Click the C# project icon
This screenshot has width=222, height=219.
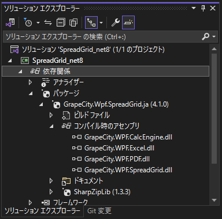(x=25, y=61)
